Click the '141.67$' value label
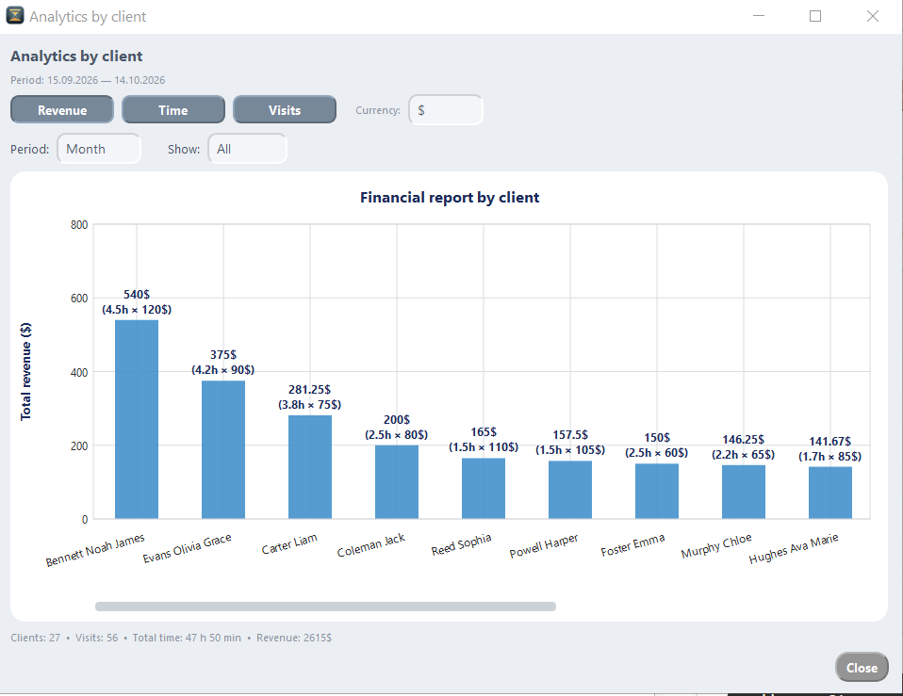Image resolution: width=903 pixels, height=696 pixels. coord(829,441)
